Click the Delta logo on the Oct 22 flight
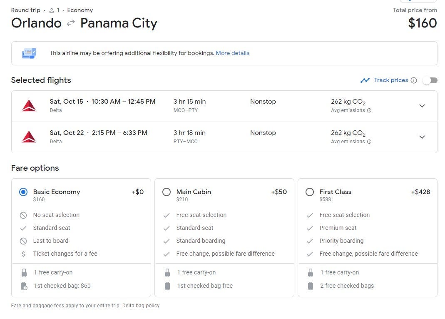 (29, 137)
